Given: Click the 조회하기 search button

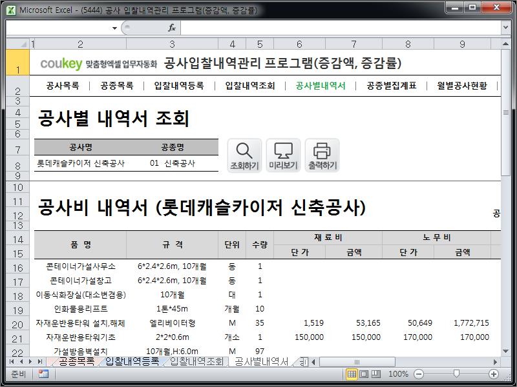Looking at the screenshot, I should (x=244, y=155).
